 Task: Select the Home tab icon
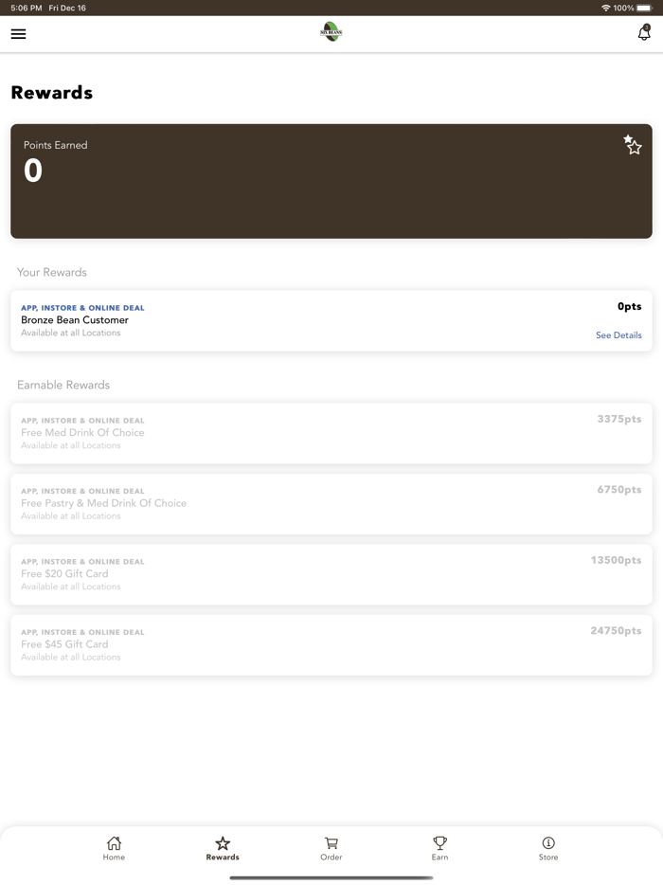click(x=114, y=843)
